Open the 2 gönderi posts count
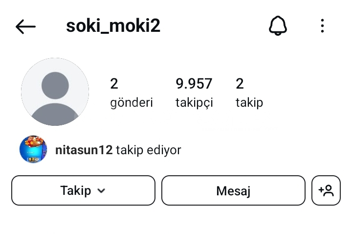The image size is (352, 234). click(114, 84)
